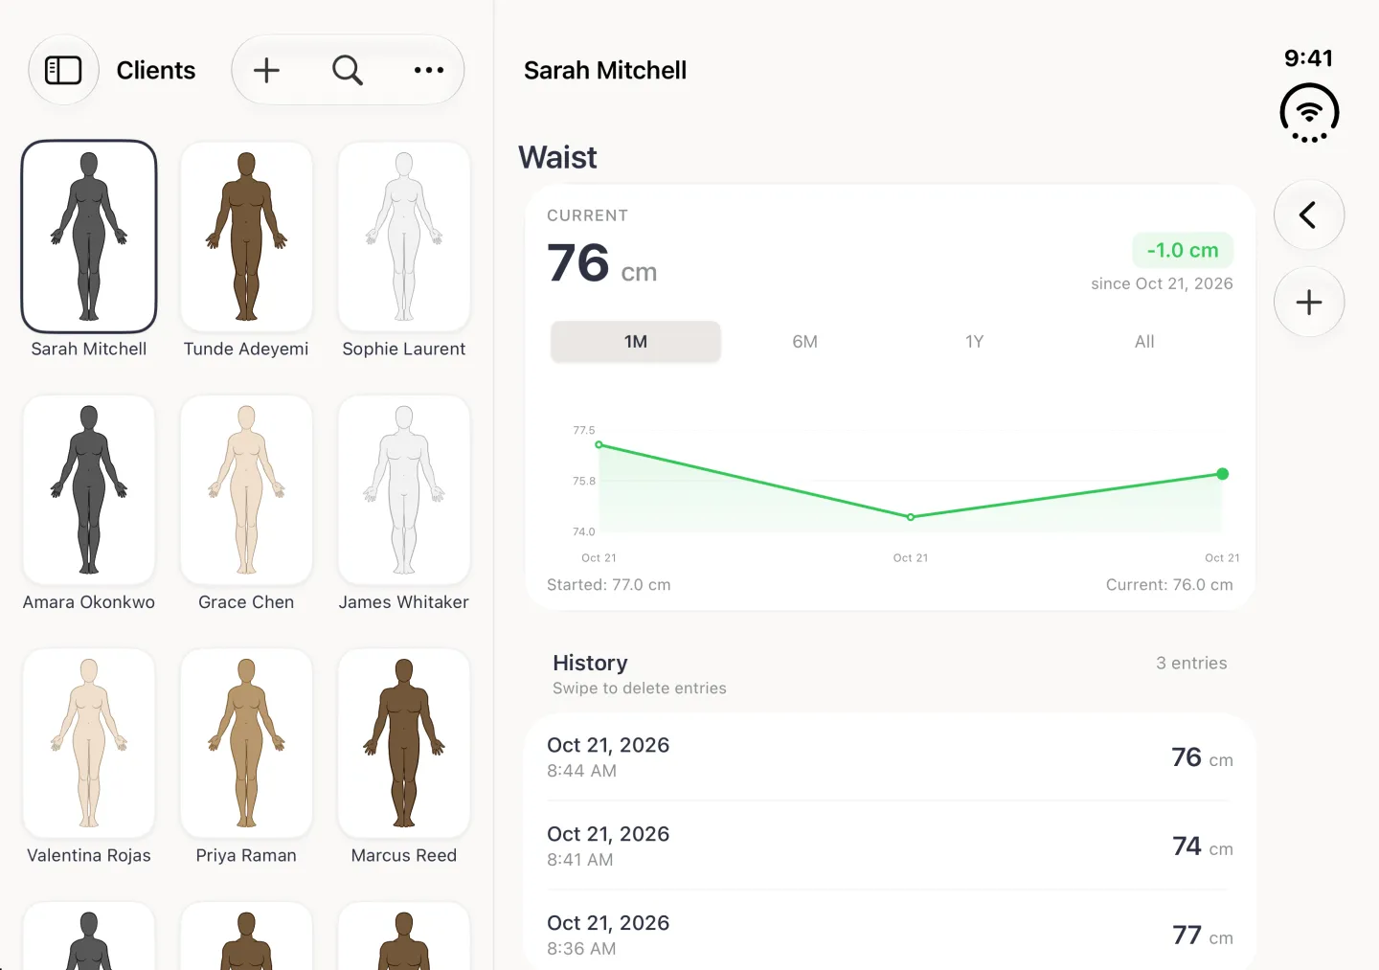Switch chart range to 1M

(x=636, y=342)
